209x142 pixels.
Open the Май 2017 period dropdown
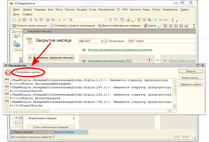(102, 41)
